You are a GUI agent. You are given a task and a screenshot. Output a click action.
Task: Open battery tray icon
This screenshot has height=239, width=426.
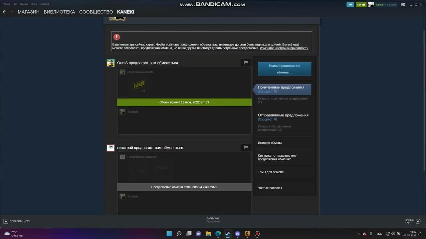click(x=398, y=234)
